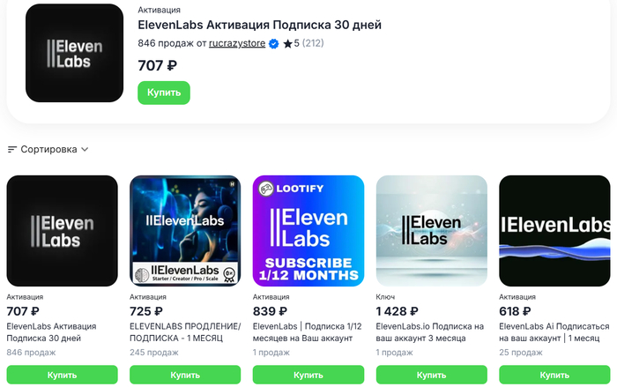Image resolution: width=617 pixels, height=387 pixels.
Task: Open the black ElevenLabs 707 ₽ card thumbnail
Action: (62, 230)
